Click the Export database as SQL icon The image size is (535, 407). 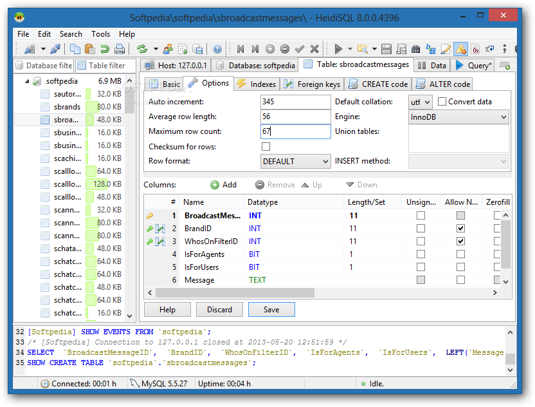pos(197,49)
